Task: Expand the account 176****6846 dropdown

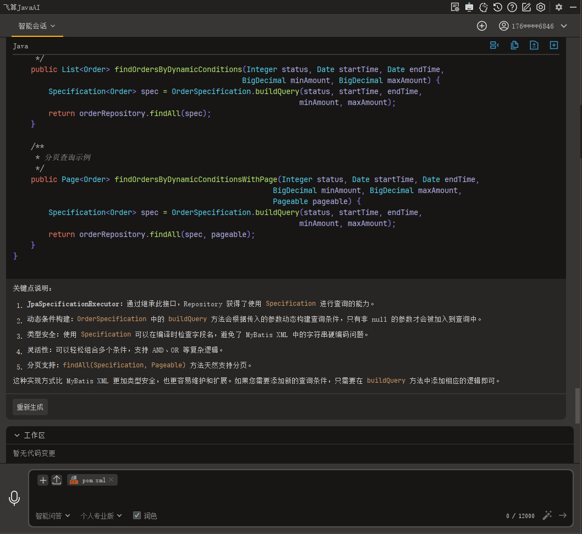Action: tap(564, 26)
